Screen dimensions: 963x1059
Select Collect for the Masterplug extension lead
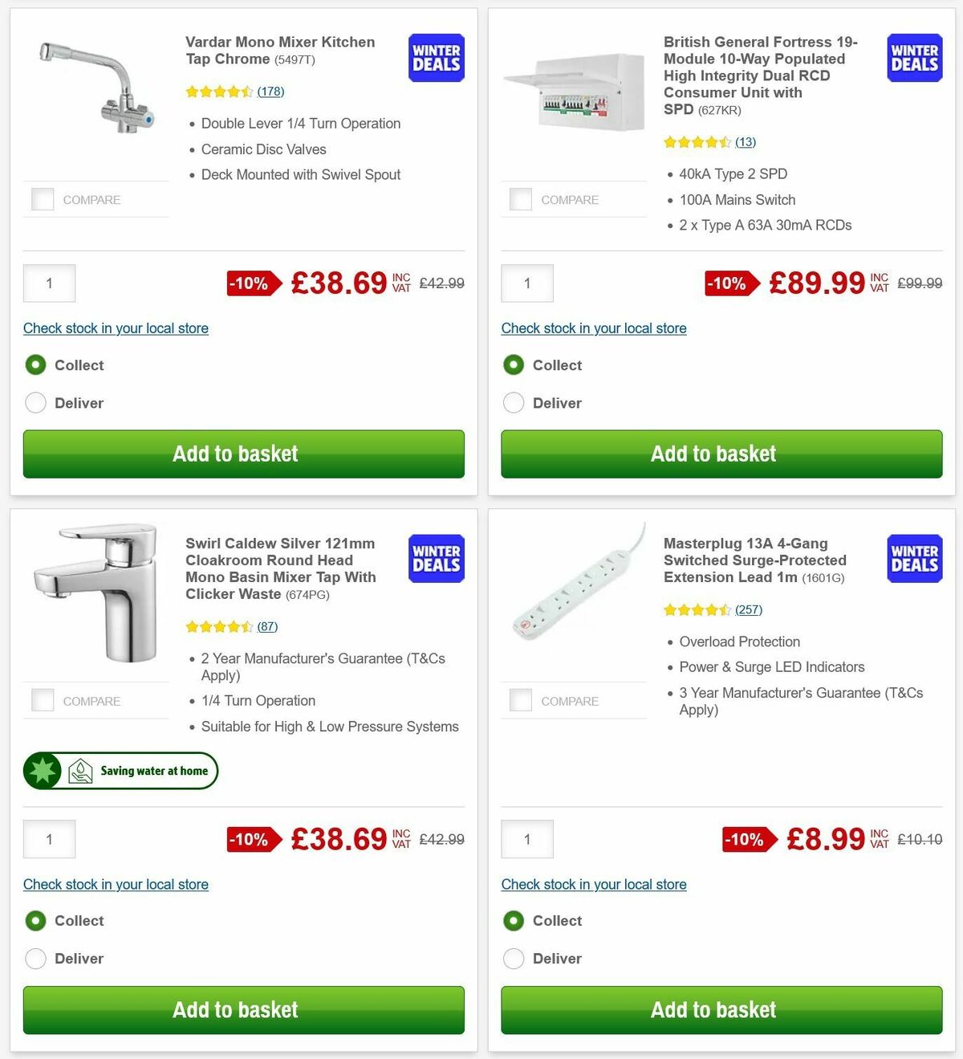(x=514, y=921)
